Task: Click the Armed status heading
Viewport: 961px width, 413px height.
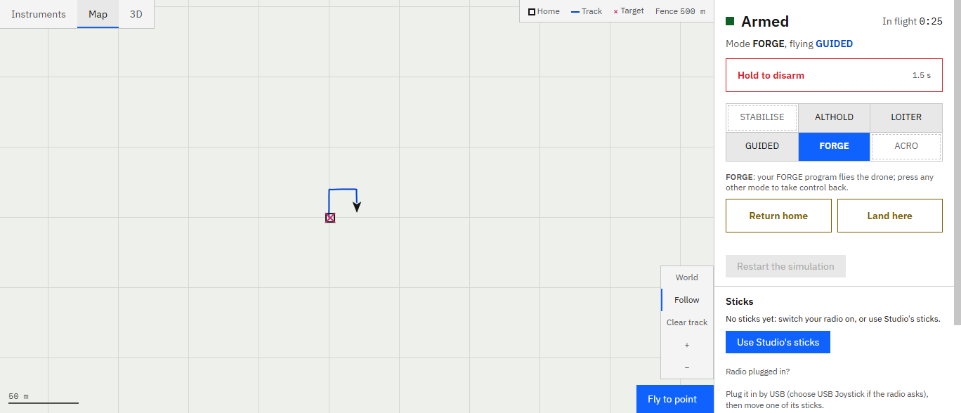Action: [x=765, y=22]
